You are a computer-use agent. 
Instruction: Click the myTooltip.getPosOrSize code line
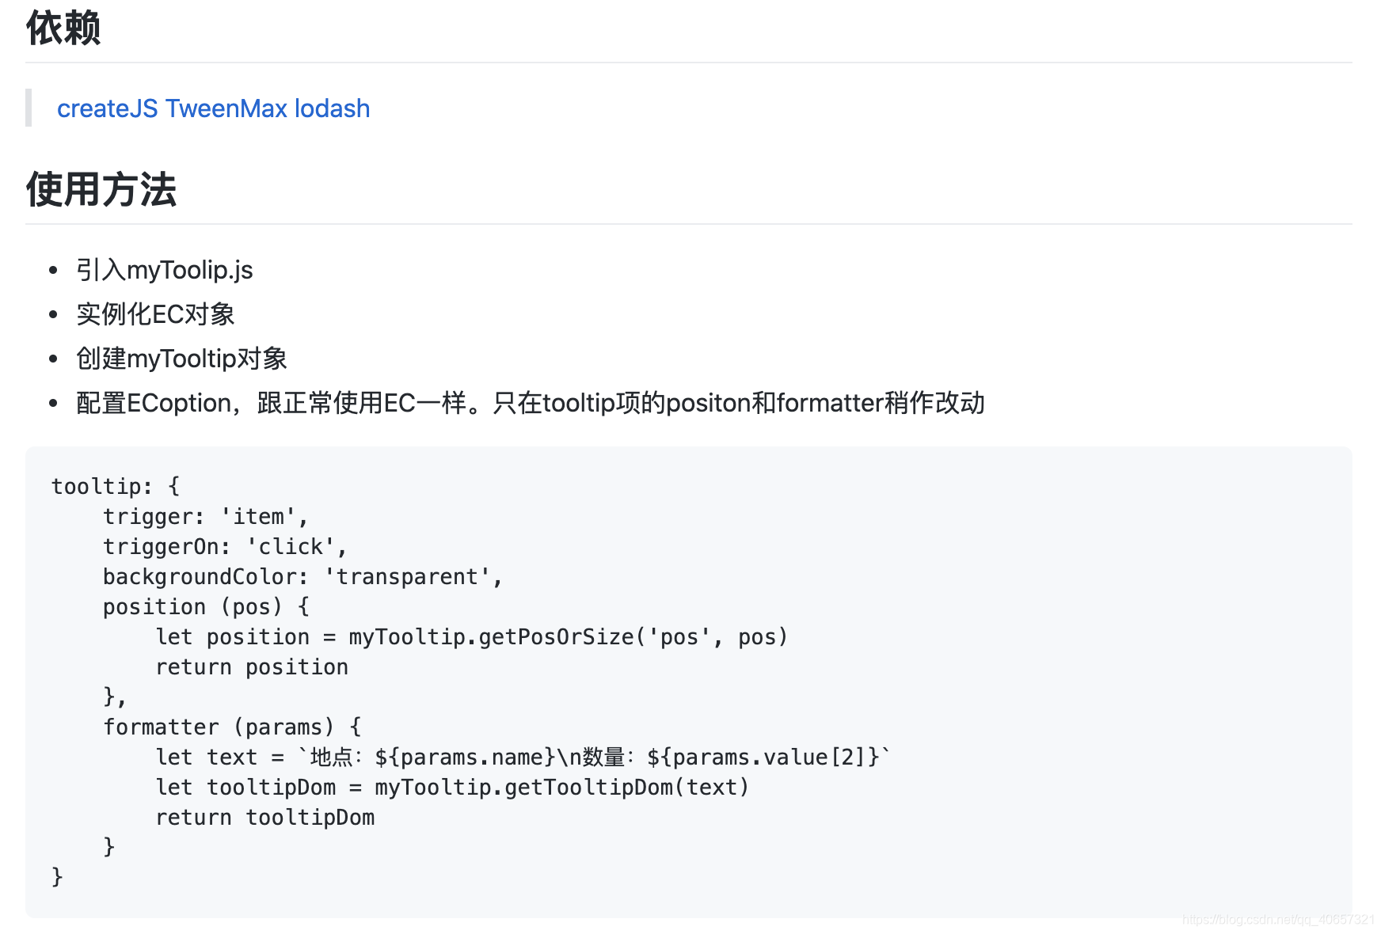pyautogui.click(x=472, y=636)
